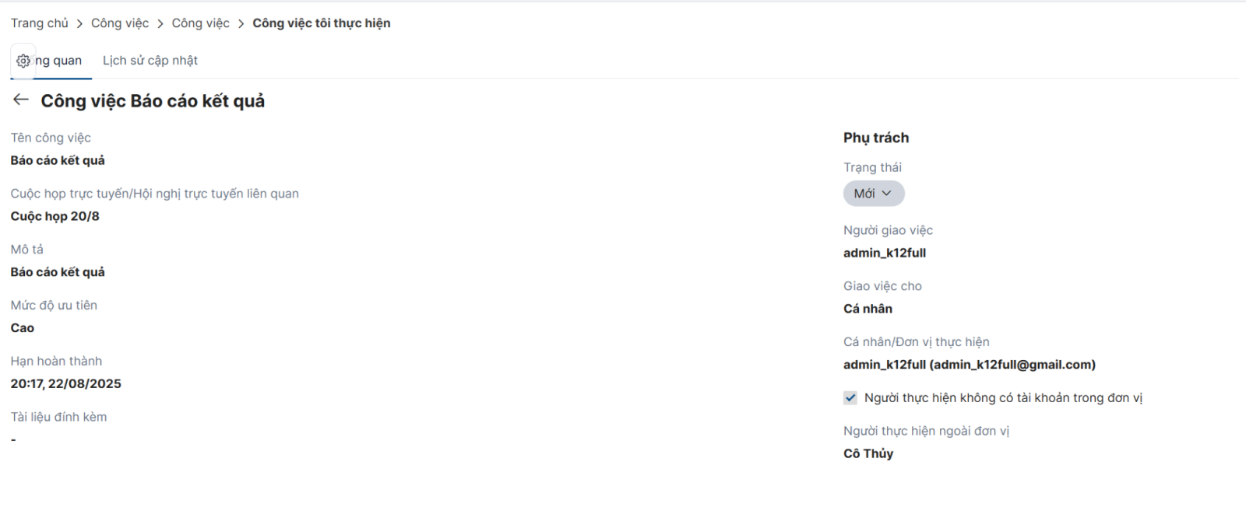Viewport: 1246px width, 532px height.
Task: Open the first Công việc breadcrumb link
Action: click(x=120, y=23)
